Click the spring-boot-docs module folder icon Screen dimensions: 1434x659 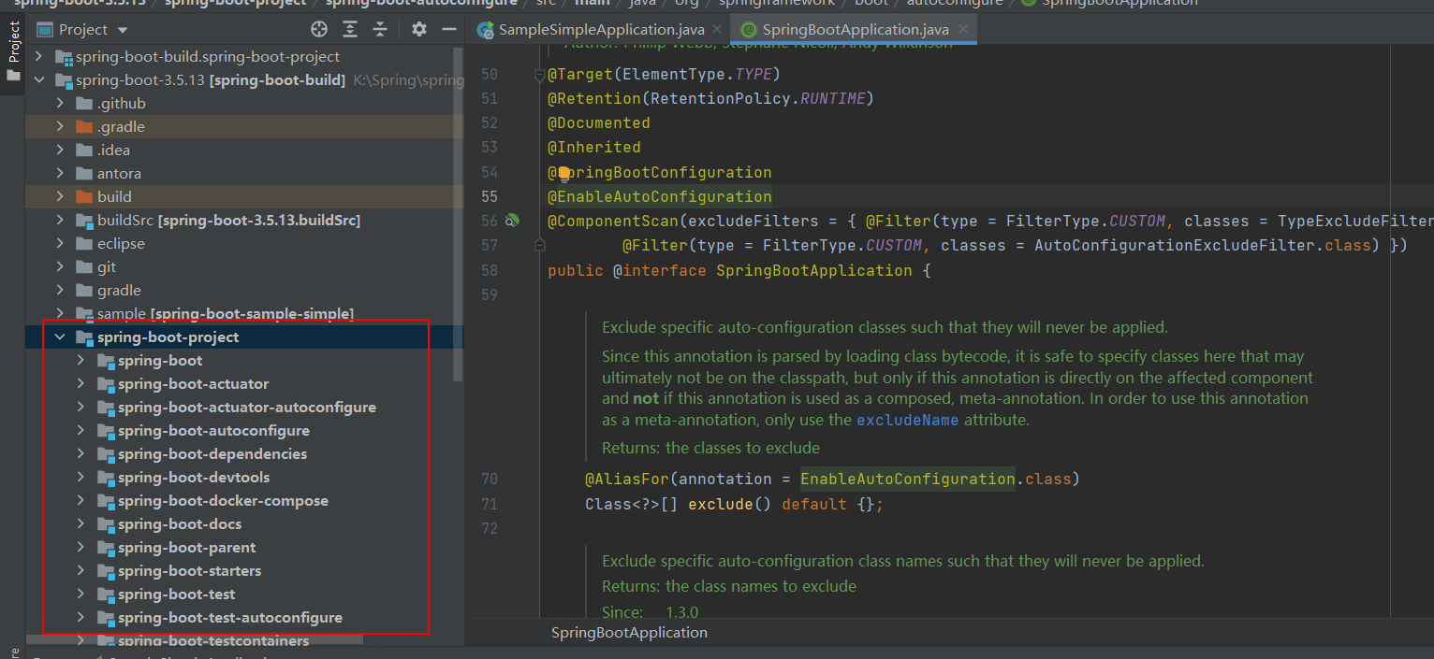point(105,523)
